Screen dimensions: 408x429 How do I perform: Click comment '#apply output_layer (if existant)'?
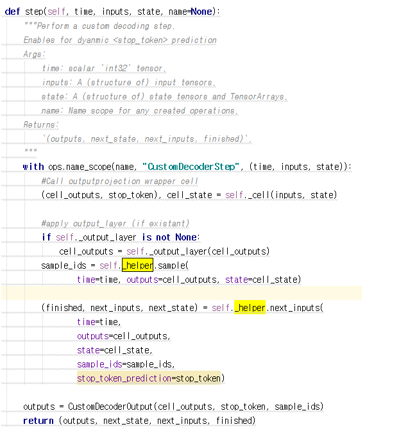[115, 224]
